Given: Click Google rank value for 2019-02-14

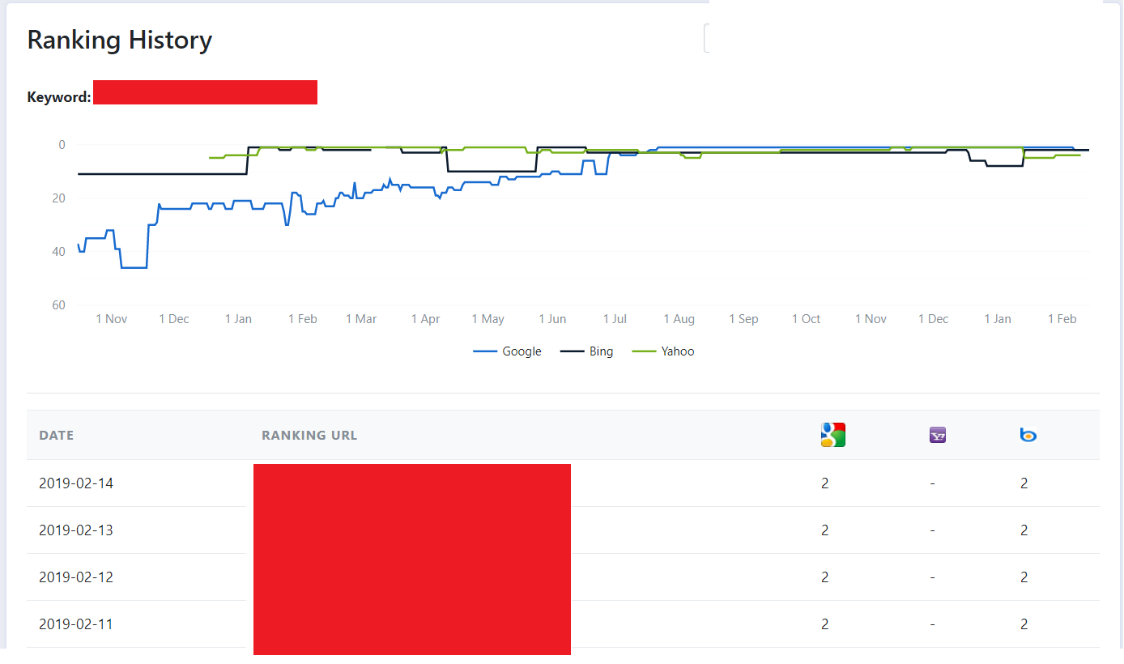Looking at the screenshot, I should (825, 483).
